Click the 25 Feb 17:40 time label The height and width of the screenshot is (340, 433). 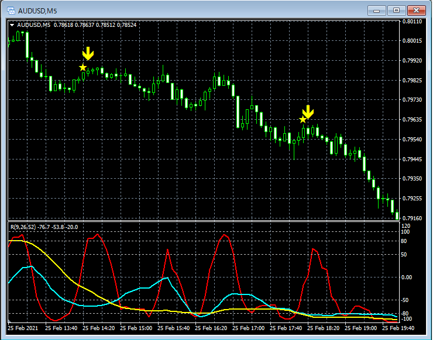click(x=286, y=328)
